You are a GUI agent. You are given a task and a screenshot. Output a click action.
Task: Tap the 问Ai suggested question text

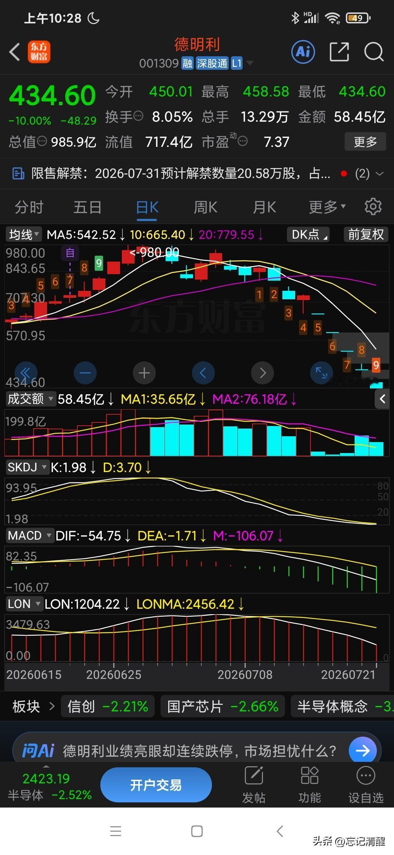click(x=199, y=751)
